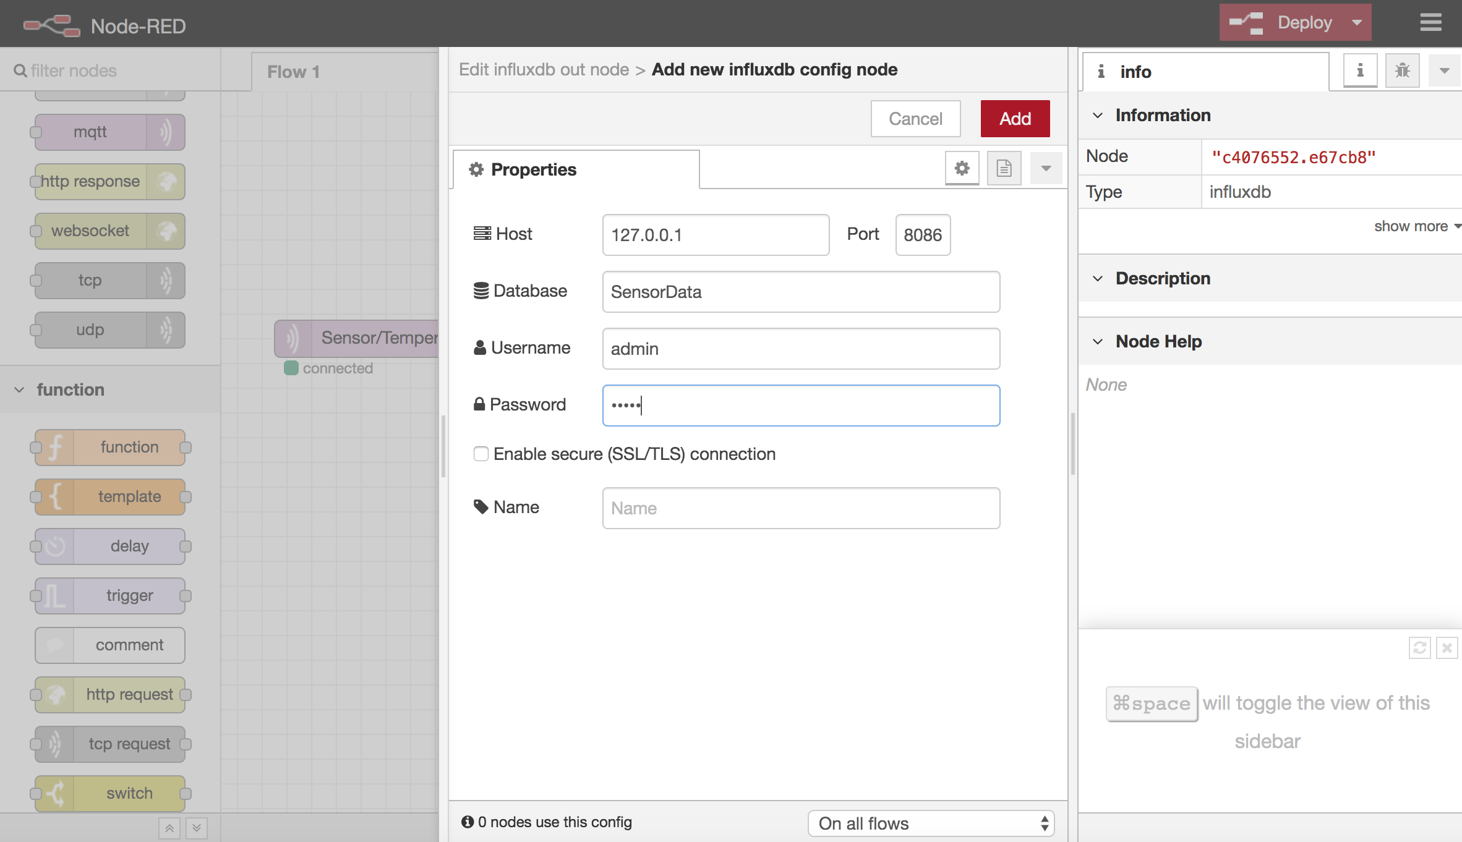Select the http response node
This screenshot has height=842, width=1462.
[109, 181]
